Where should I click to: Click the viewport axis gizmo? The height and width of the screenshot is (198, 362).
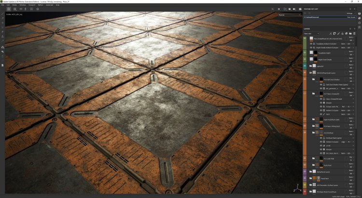coord(297,188)
